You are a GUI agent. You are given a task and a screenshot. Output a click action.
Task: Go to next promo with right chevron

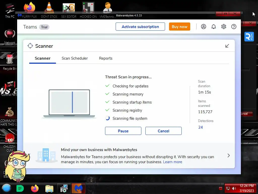click(x=229, y=155)
